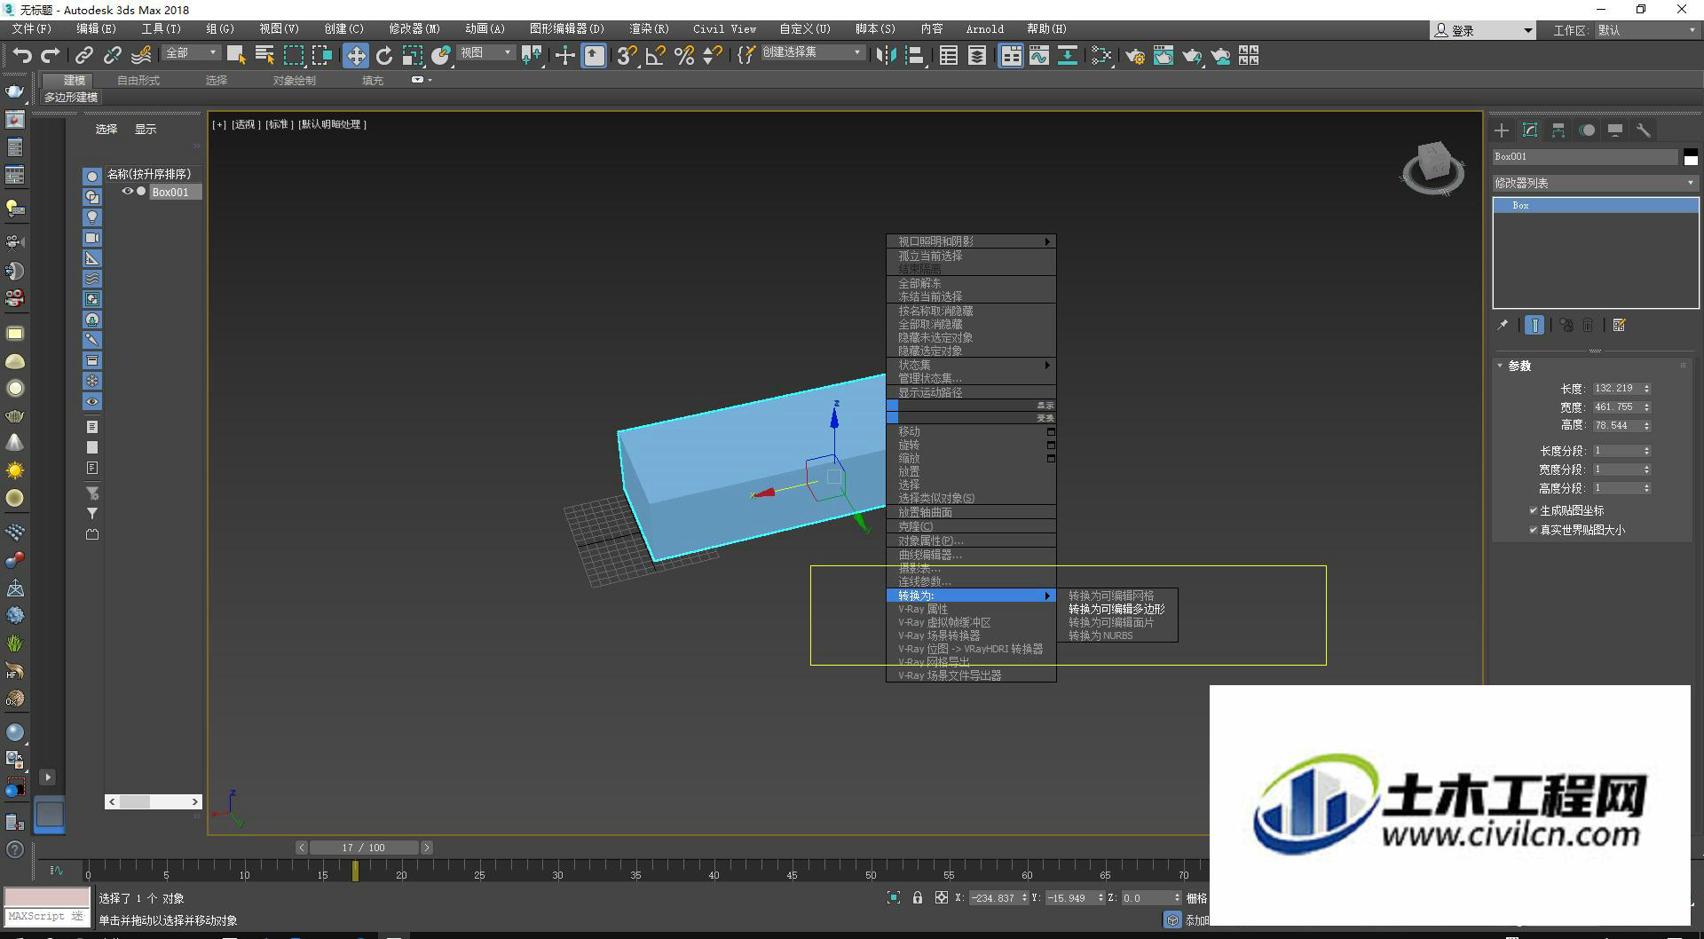This screenshot has height=939, width=1704.
Task: Click the Mirror tool icon
Action: click(x=885, y=55)
